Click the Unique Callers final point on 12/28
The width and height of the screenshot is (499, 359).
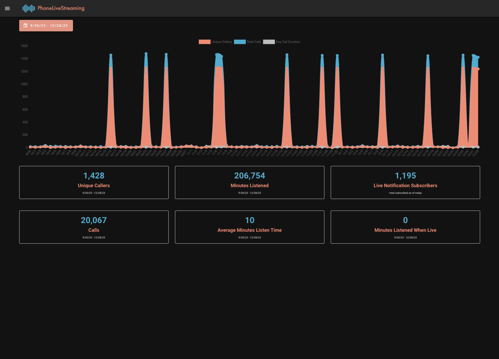(x=478, y=69)
